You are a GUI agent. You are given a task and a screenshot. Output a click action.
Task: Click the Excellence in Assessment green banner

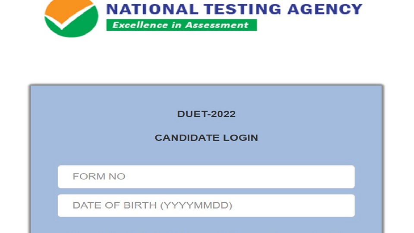coord(182,25)
